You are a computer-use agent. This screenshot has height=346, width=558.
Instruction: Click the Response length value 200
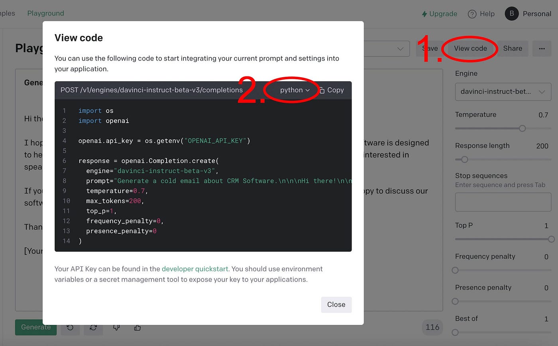coord(542,146)
